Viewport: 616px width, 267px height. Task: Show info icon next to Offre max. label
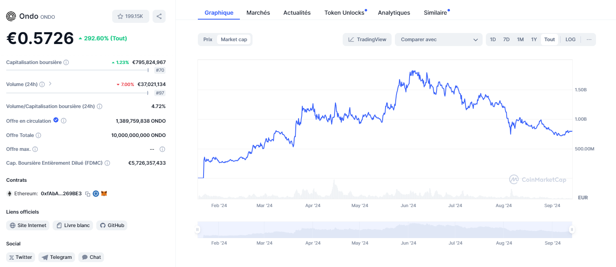tap(35, 149)
